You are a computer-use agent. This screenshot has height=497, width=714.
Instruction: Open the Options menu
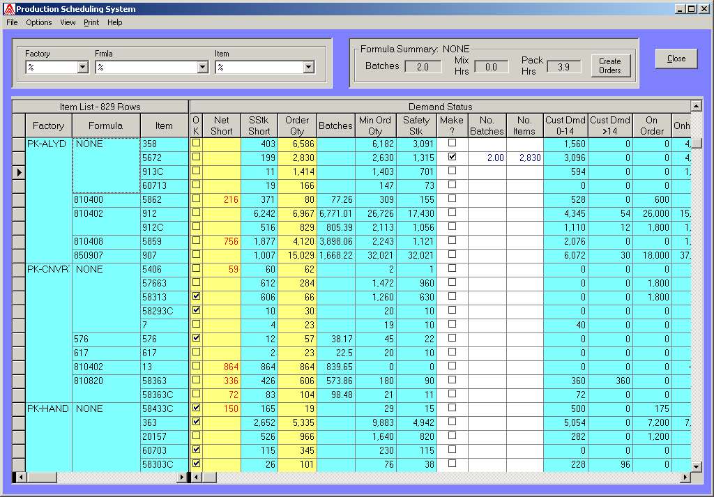[x=39, y=22]
